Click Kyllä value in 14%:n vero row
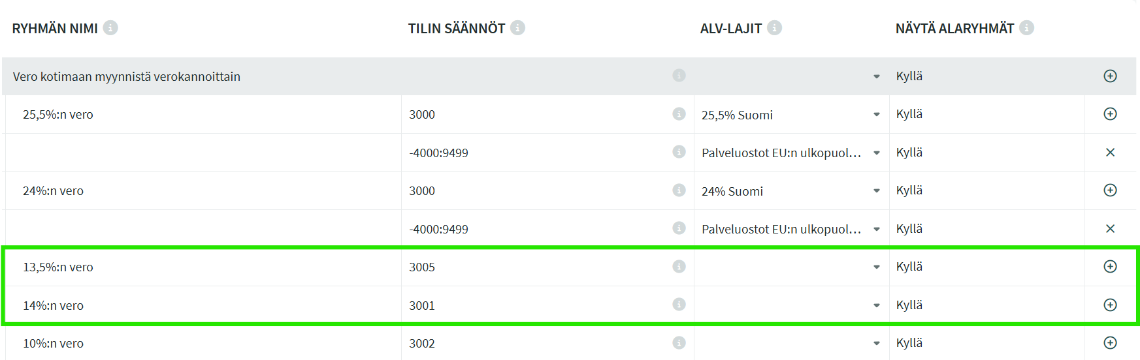 coord(909,305)
